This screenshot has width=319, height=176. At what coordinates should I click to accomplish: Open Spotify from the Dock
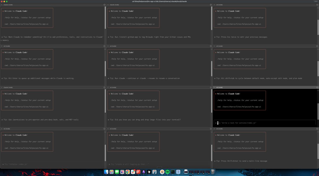click(168, 172)
